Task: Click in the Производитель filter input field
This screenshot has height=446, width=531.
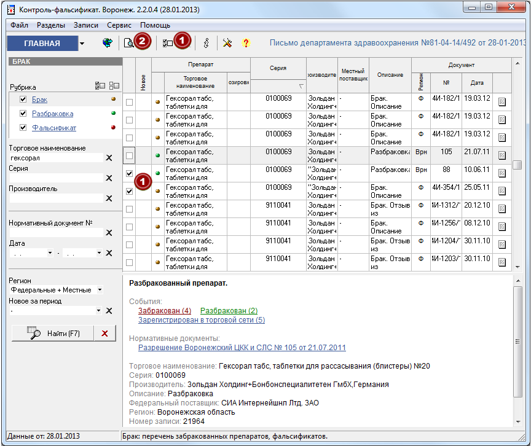Action: tap(56, 198)
